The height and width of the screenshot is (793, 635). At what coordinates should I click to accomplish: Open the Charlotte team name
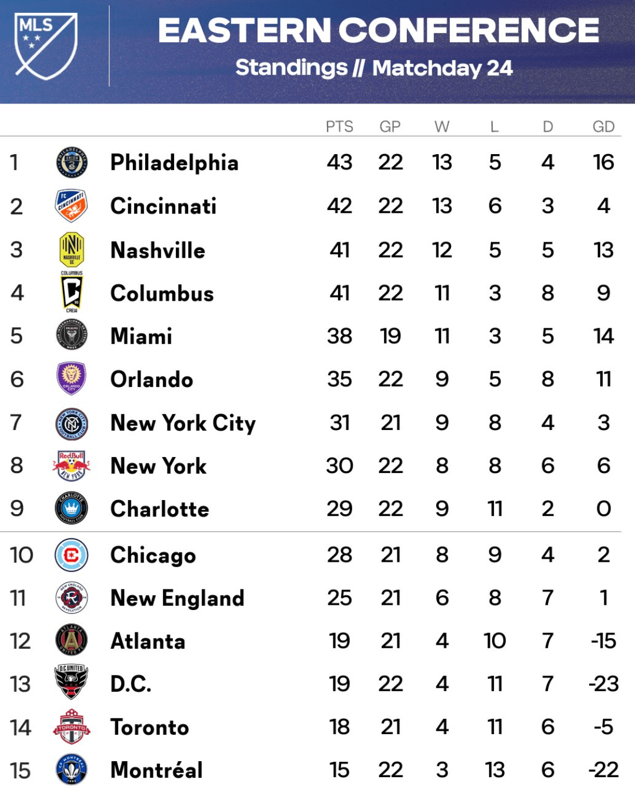pos(160,509)
